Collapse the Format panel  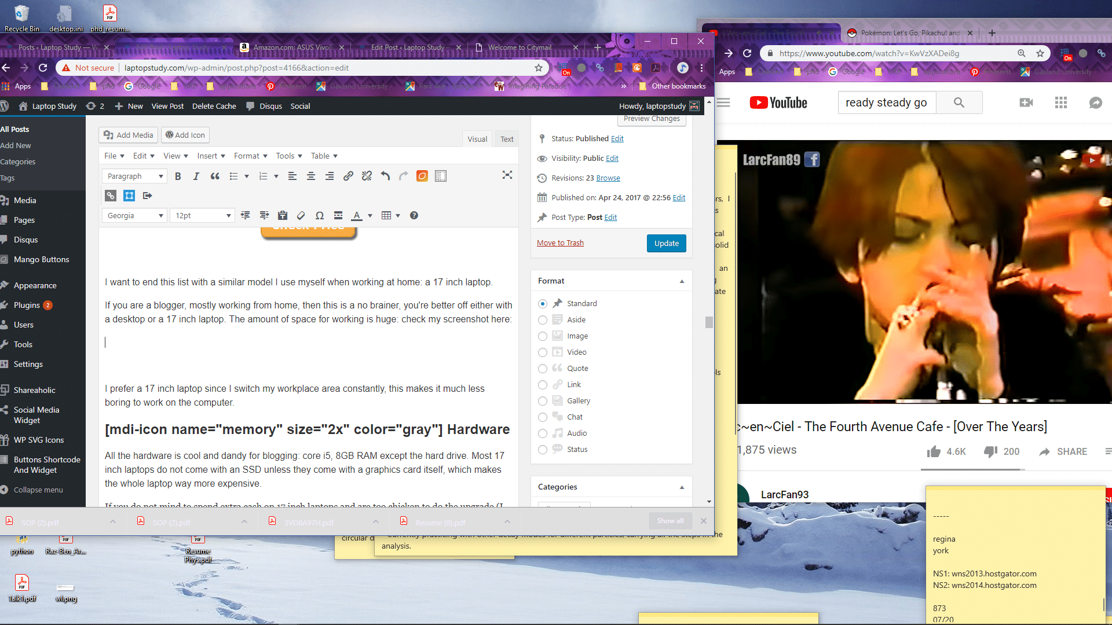pos(682,281)
